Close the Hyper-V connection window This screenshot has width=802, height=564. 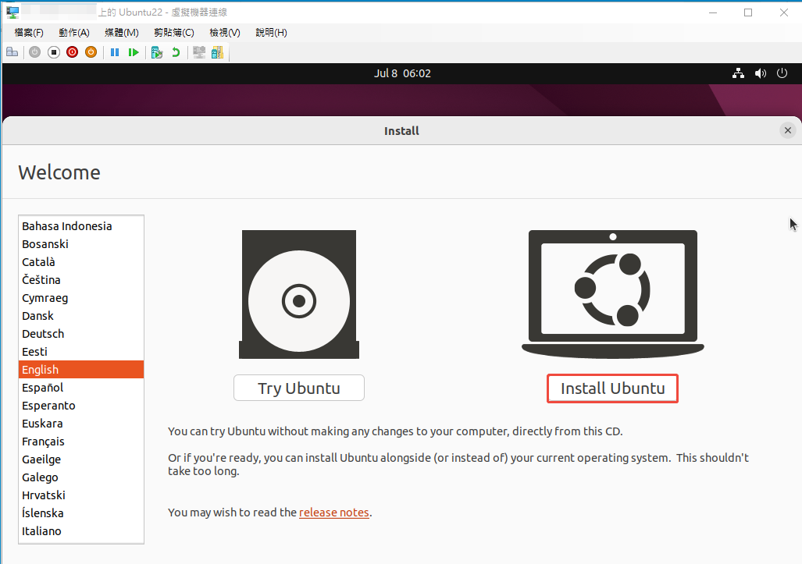point(783,12)
